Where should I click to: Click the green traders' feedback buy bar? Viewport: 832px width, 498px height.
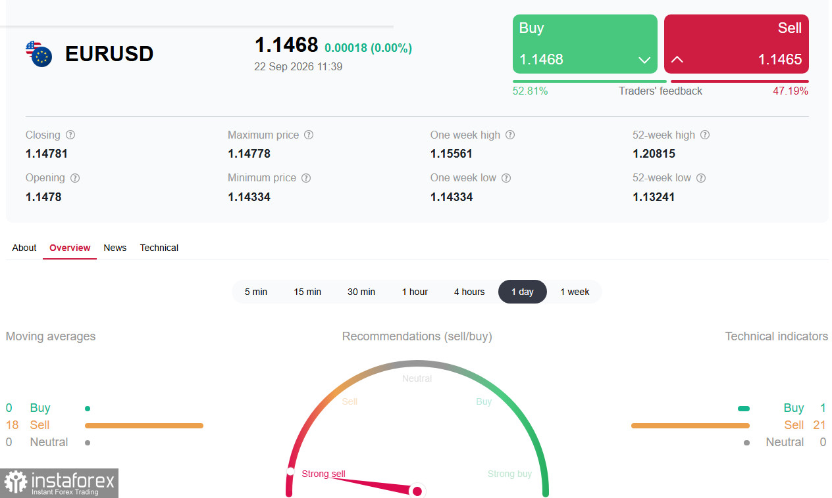[x=590, y=81]
